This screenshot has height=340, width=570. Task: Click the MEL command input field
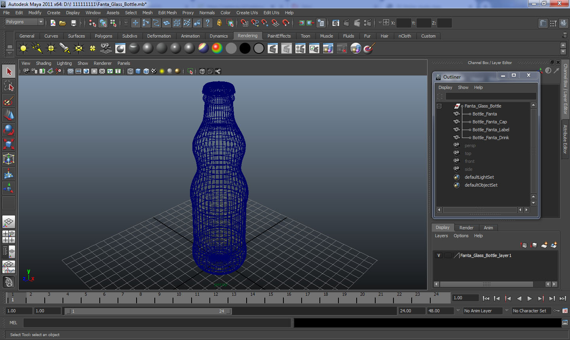coord(157,323)
